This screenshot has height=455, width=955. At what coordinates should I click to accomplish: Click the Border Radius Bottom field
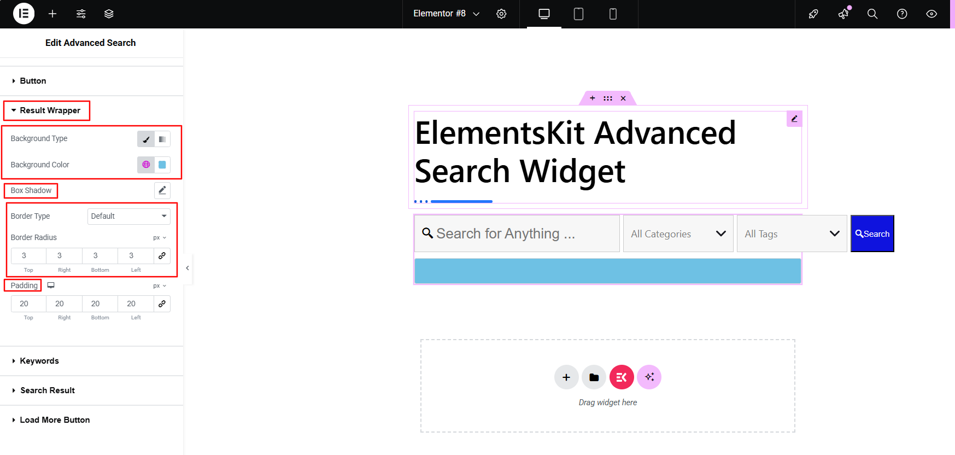[x=100, y=255]
